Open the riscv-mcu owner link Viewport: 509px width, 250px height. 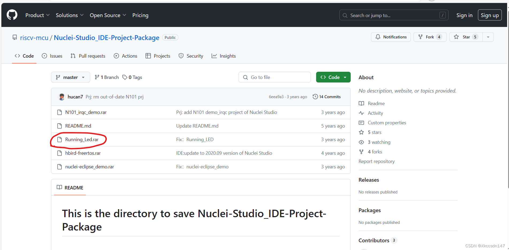click(34, 38)
